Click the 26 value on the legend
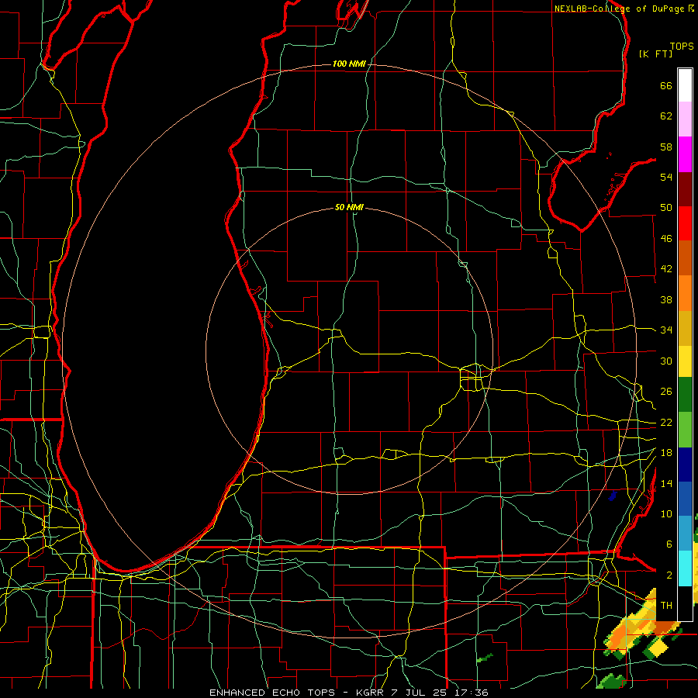This screenshot has width=698, height=698. coord(666,392)
